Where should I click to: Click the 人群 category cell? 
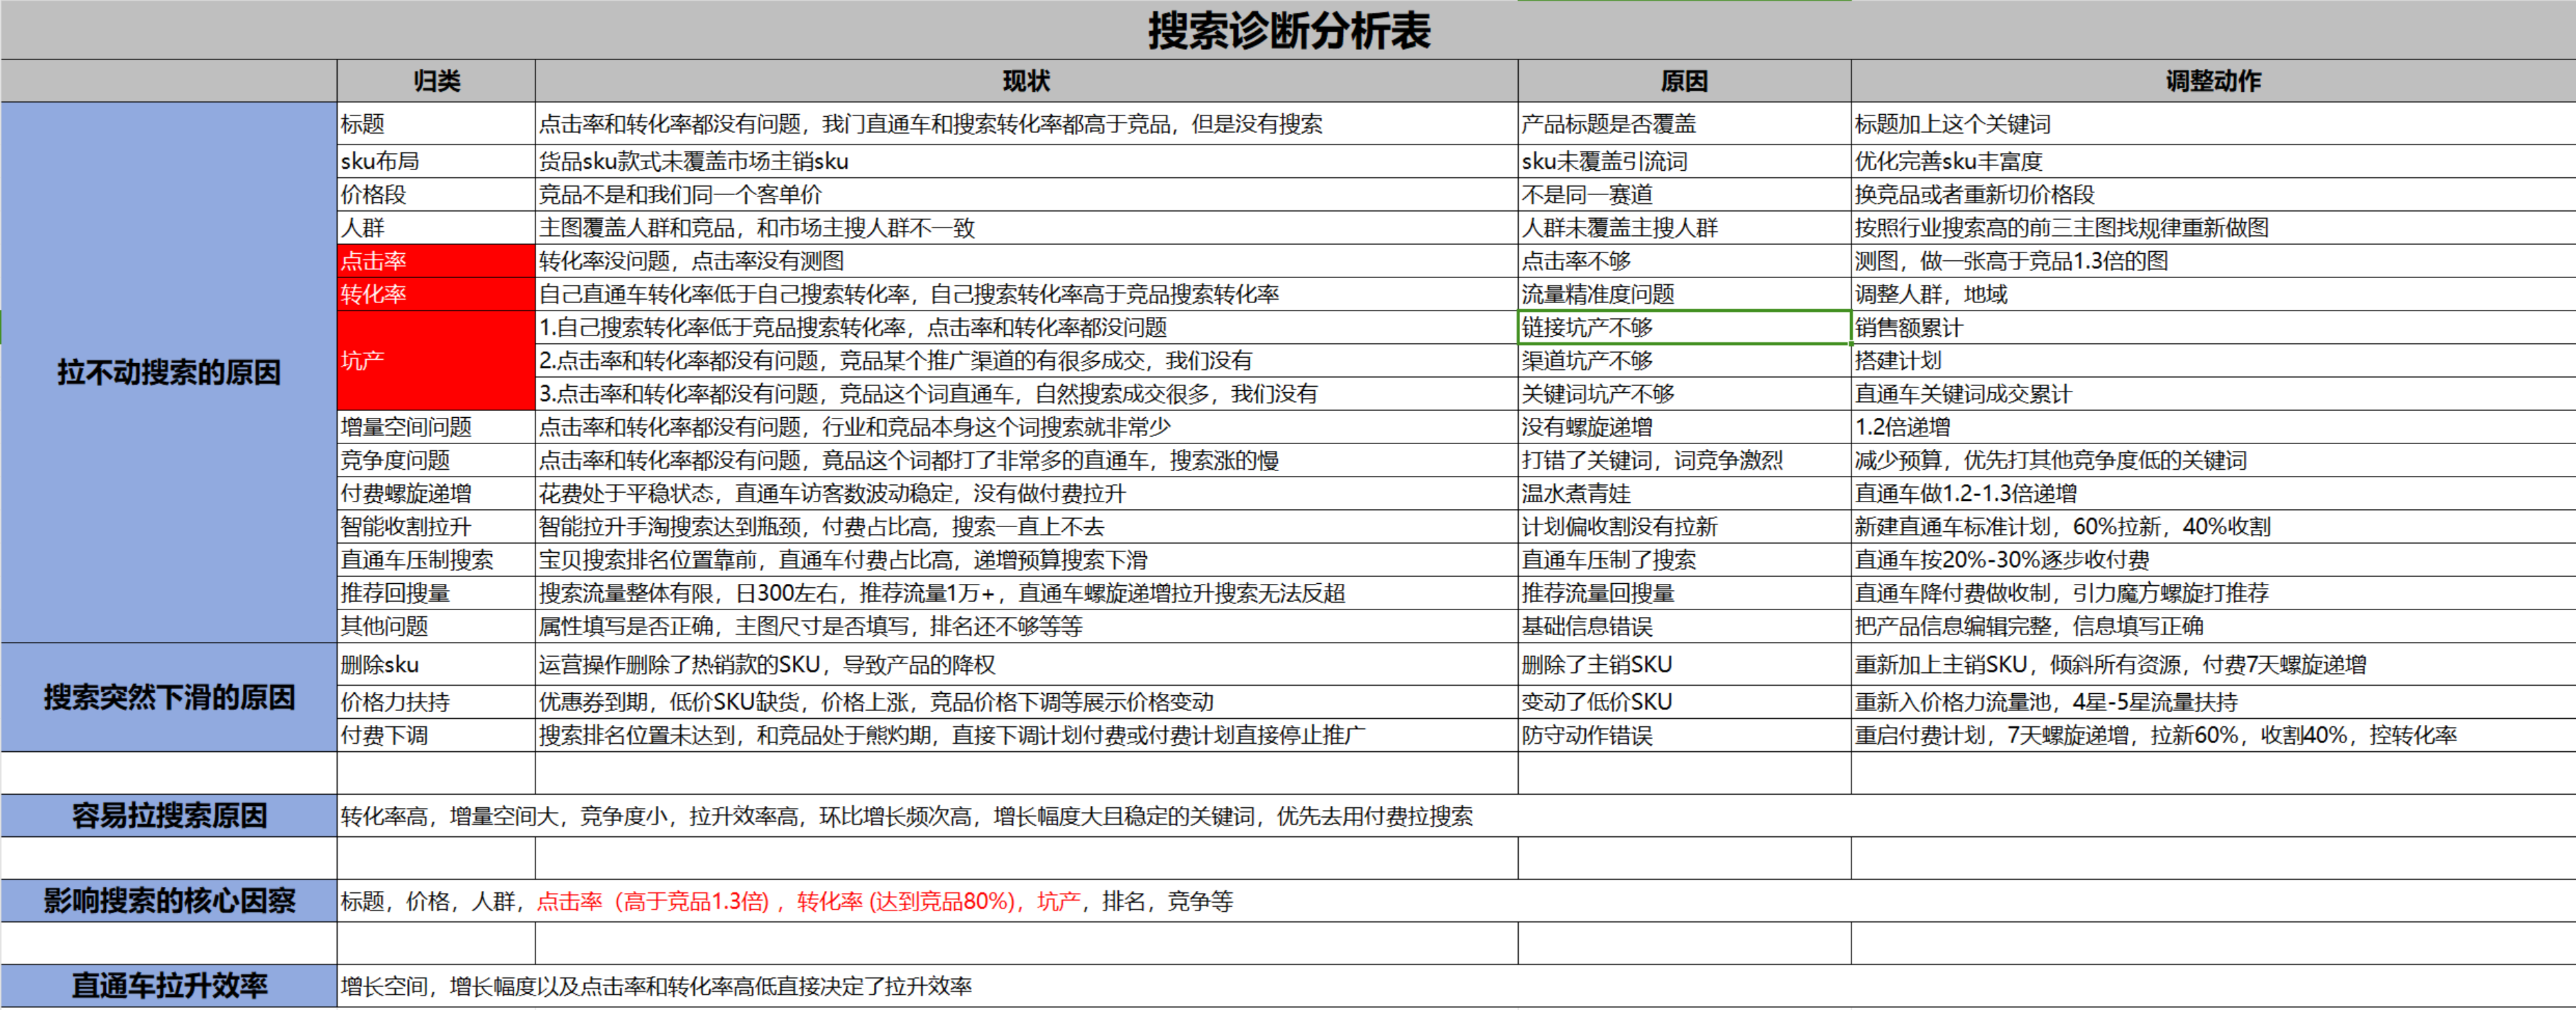coord(436,227)
